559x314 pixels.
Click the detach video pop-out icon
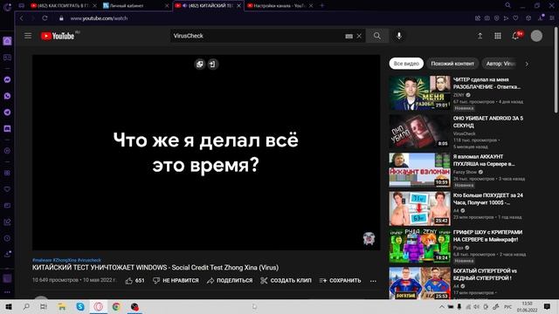[x=200, y=64]
